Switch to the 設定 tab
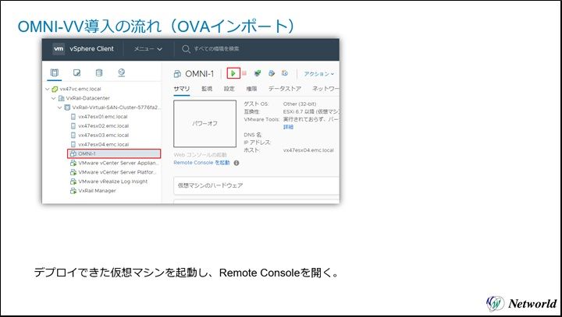The height and width of the screenshot is (317, 562). pyautogui.click(x=229, y=89)
